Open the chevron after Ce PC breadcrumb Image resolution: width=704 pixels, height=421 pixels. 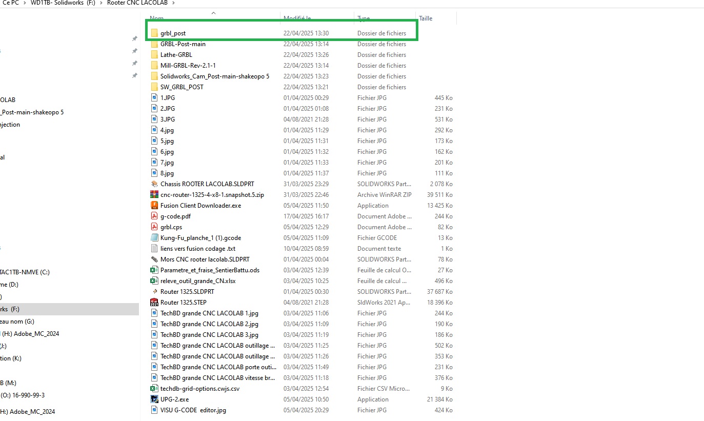24,3
